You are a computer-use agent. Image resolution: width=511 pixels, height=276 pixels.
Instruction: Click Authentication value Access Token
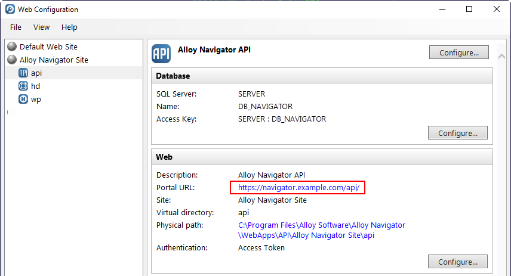pyautogui.click(x=261, y=247)
